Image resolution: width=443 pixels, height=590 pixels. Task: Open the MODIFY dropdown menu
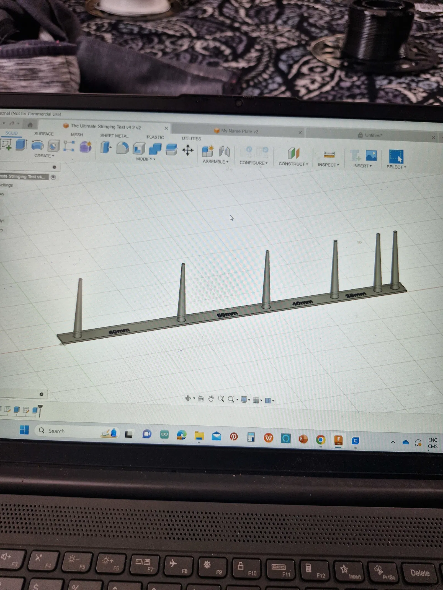tap(146, 159)
